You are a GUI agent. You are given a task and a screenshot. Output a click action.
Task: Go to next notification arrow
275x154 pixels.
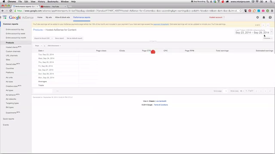268,25
